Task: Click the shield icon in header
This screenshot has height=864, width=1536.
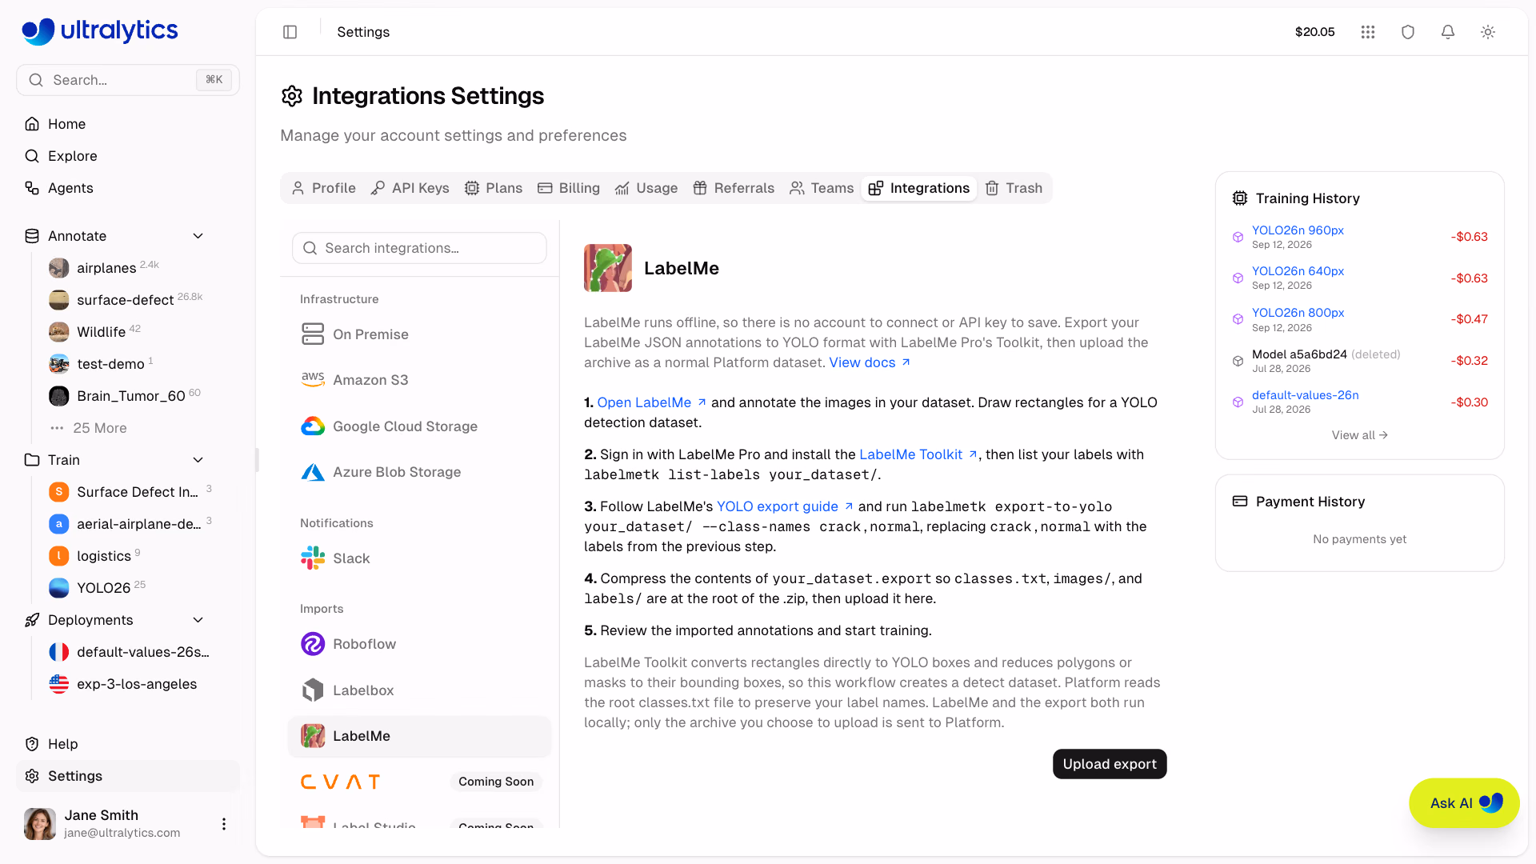Action: click(1408, 32)
